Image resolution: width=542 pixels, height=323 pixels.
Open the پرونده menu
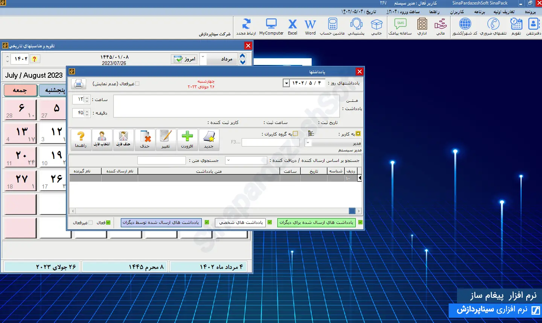pos(530,12)
